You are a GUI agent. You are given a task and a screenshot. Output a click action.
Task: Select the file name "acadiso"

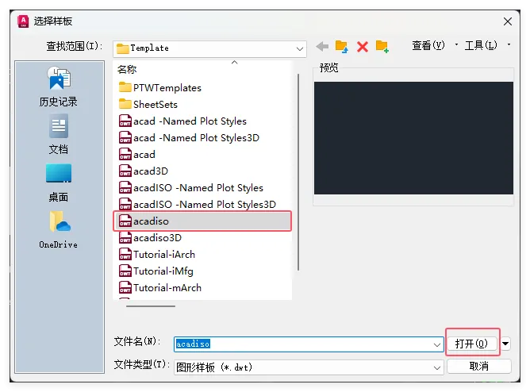coord(151,221)
